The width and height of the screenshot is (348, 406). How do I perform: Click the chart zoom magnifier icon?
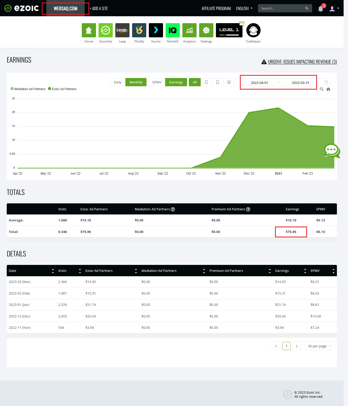(322, 89)
